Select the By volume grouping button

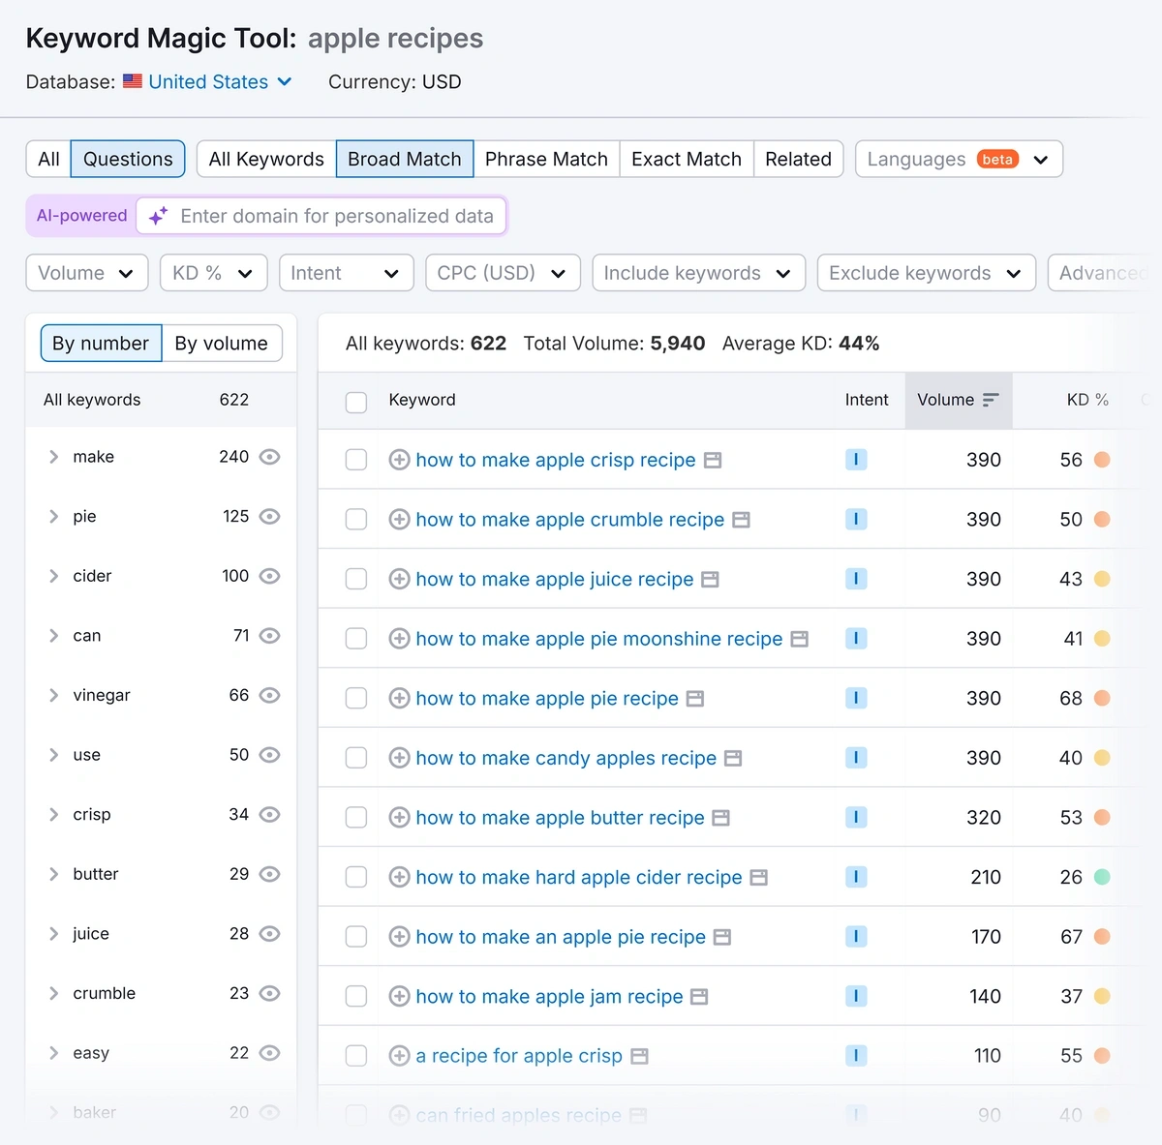coord(222,343)
